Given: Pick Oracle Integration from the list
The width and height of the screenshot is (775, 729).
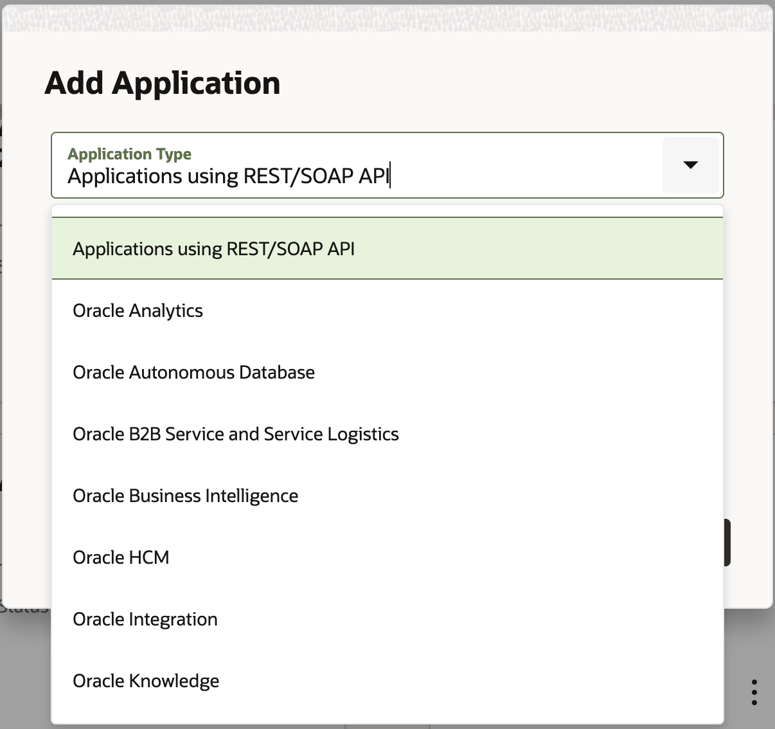Looking at the screenshot, I should (x=145, y=619).
